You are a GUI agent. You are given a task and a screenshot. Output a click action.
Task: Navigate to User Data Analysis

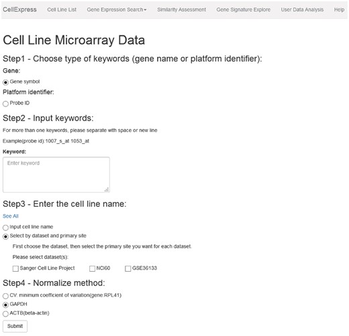(302, 9)
